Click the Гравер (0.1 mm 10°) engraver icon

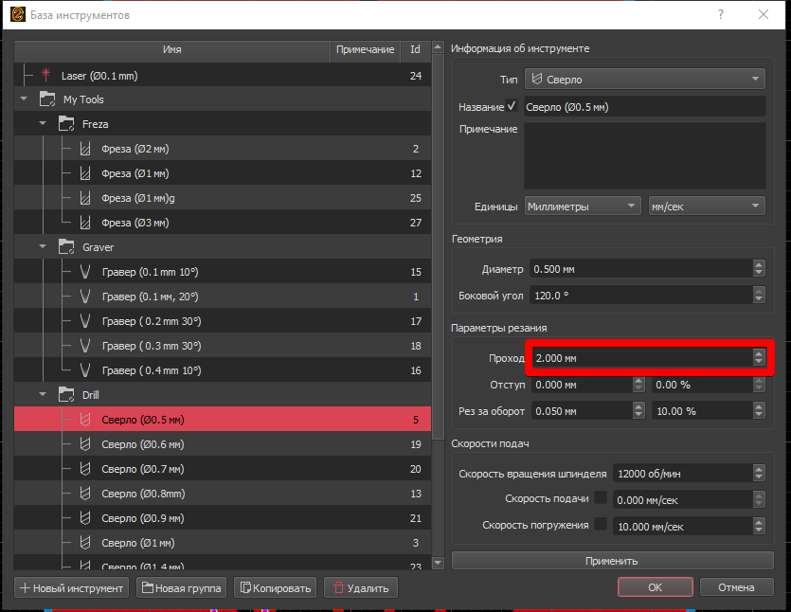pyautogui.click(x=85, y=272)
